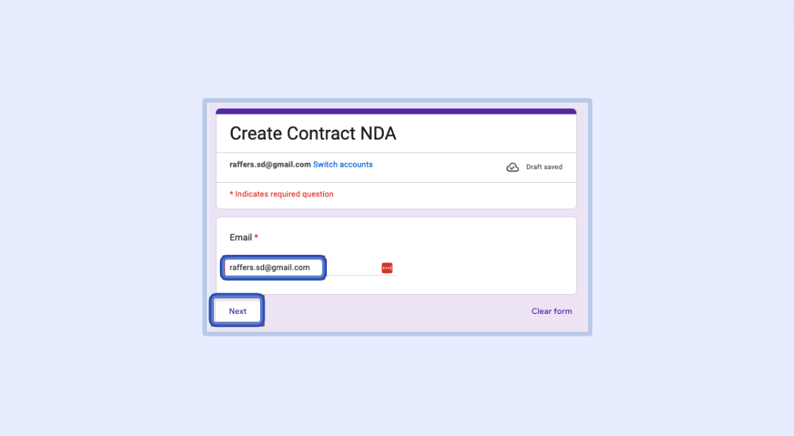This screenshot has width=794, height=436.
Task: Click the Switch accounts link
Action: tap(343, 165)
